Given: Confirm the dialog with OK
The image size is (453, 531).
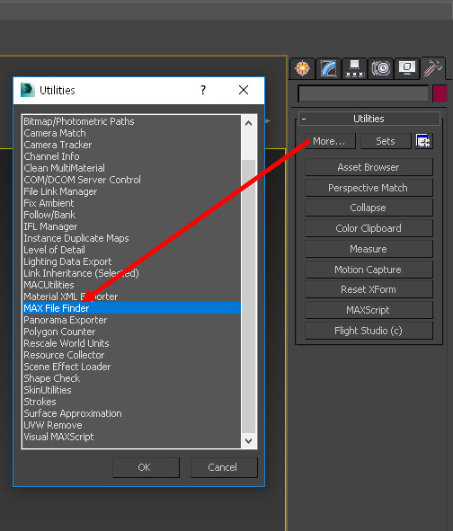Looking at the screenshot, I should point(146,467).
